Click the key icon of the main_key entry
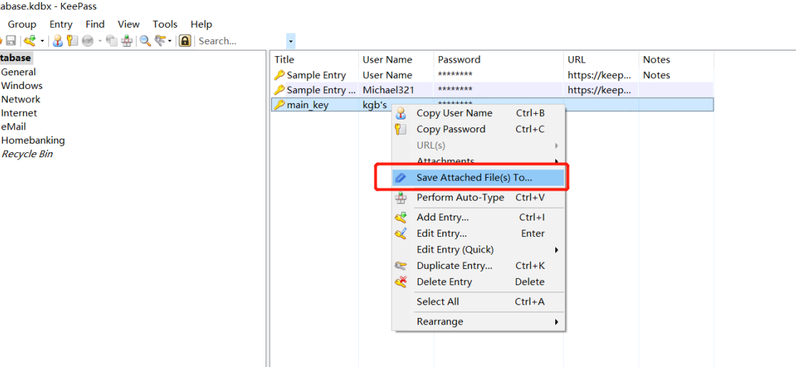The width and height of the screenshot is (796, 367). click(279, 105)
